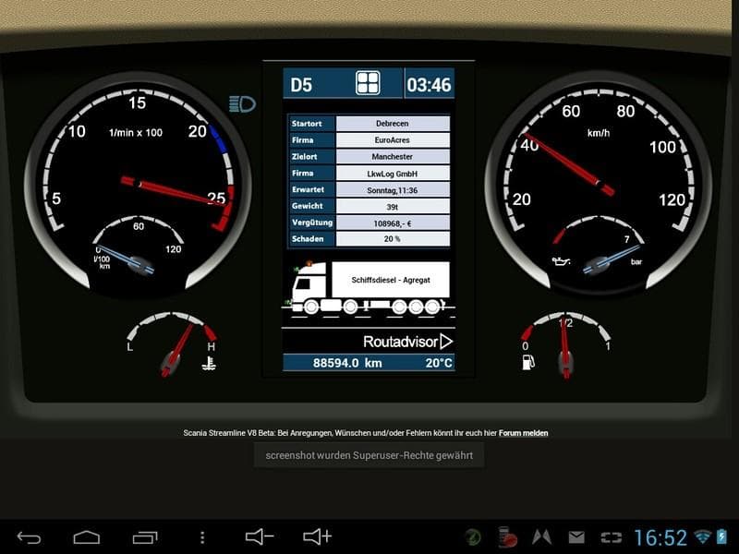Tap the speedometer km/h label

599,133
